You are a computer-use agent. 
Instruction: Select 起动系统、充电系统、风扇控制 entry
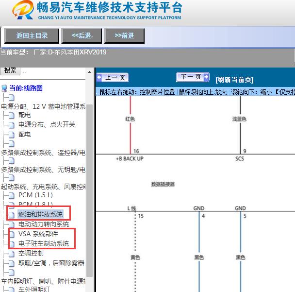43,187
